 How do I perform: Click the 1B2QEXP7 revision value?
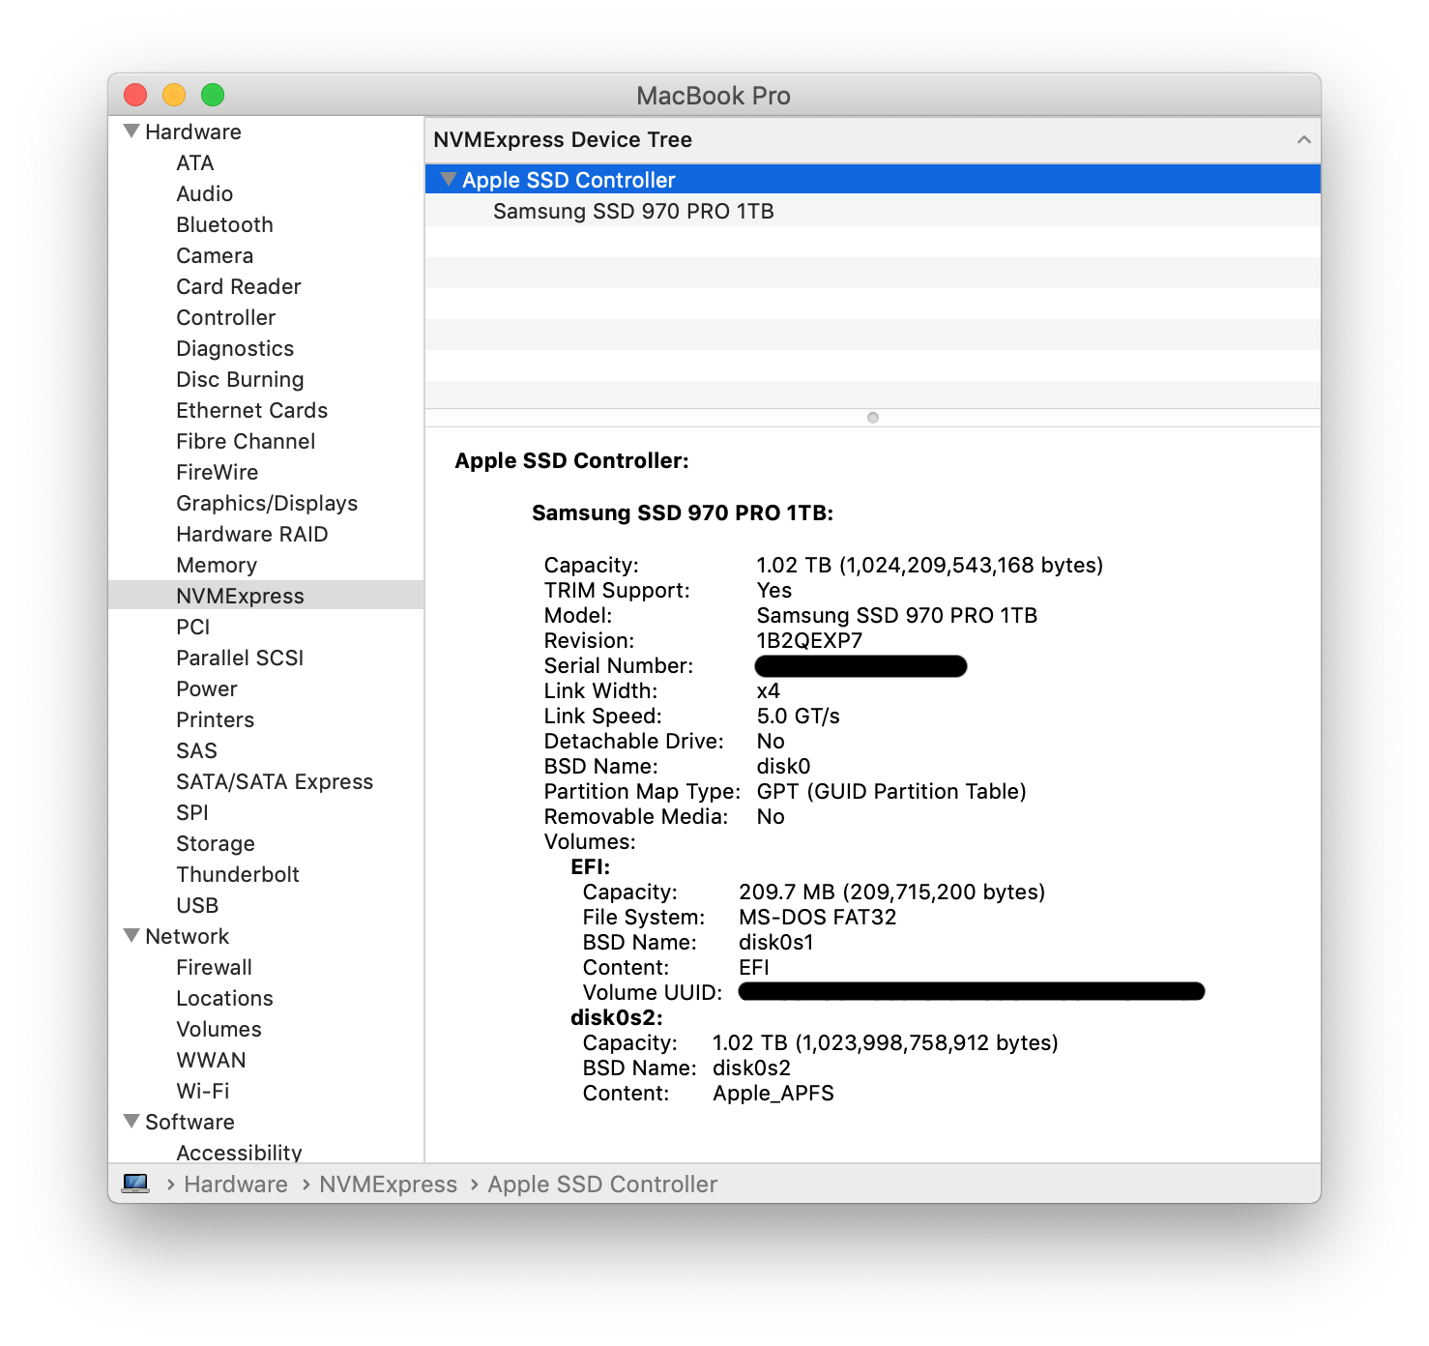pos(809,640)
